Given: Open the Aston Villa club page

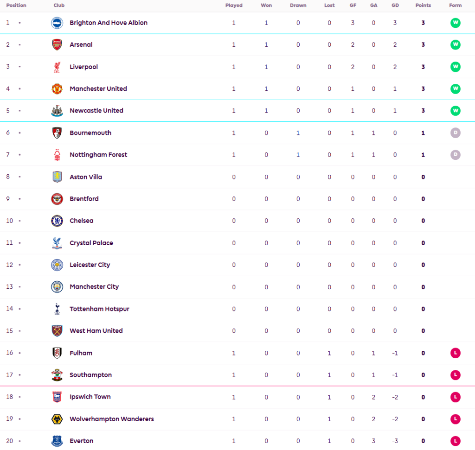Looking at the screenshot, I should [86, 177].
